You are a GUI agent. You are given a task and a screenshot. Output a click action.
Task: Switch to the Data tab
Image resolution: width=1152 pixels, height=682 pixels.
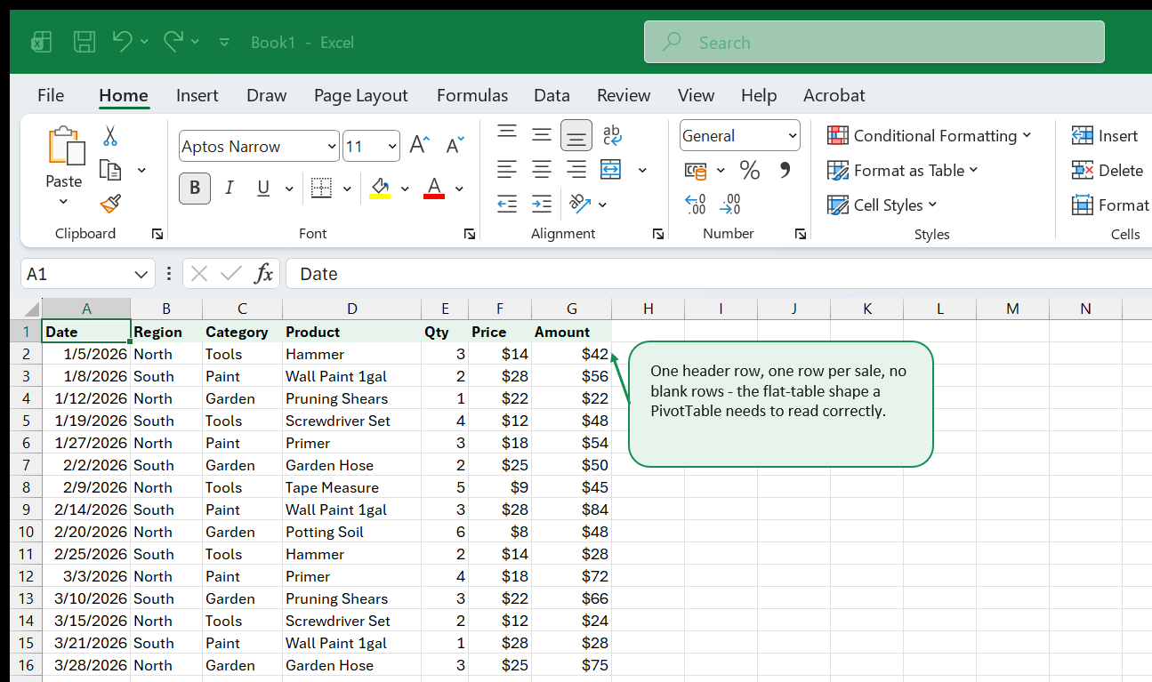pyautogui.click(x=552, y=95)
